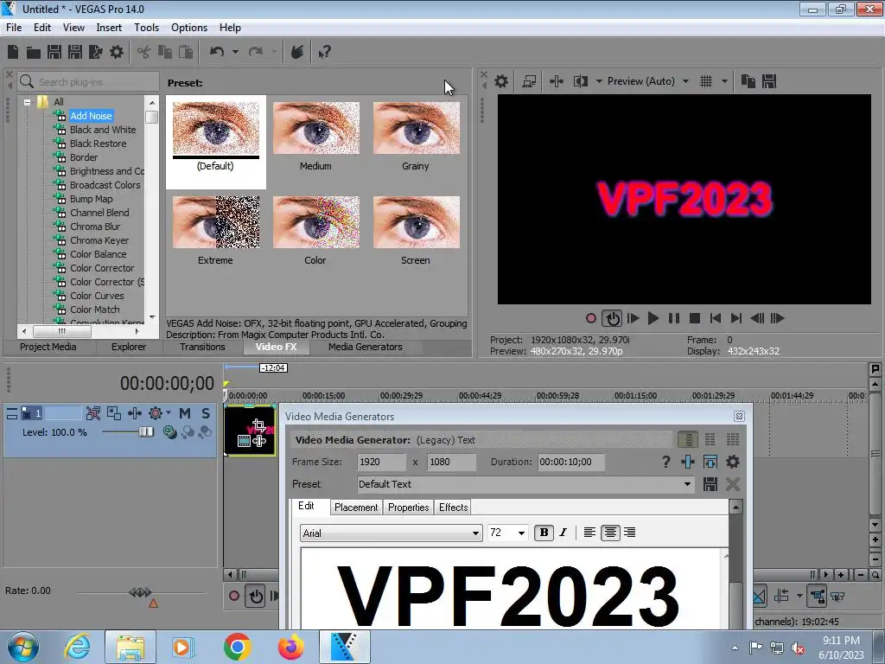Save snapshot to file in preview
The image size is (885, 664).
[x=769, y=81]
